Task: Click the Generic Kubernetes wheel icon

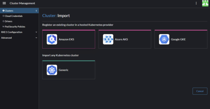Action: pos(52,70)
